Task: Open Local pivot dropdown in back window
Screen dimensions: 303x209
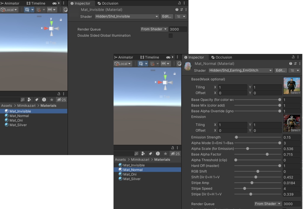Action: click(9, 10)
